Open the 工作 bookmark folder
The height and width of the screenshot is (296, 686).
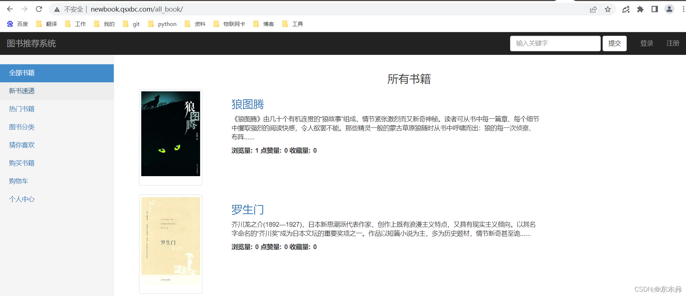coord(75,24)
